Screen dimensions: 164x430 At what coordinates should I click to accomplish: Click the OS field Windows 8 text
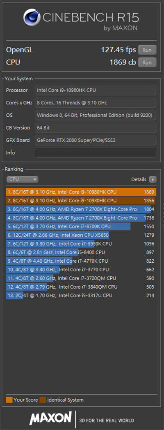(x=96, y=115)
